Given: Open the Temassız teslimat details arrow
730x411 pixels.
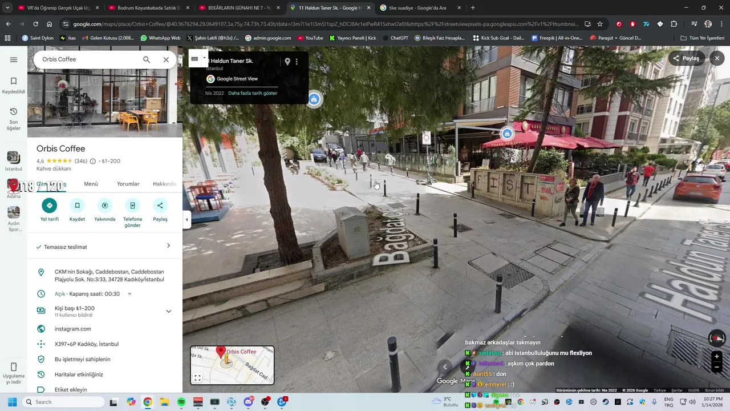Looking at the screenshot, I should (168, 246).
